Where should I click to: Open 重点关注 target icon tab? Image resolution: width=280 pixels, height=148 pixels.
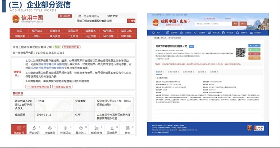click(x=81, y=129)
